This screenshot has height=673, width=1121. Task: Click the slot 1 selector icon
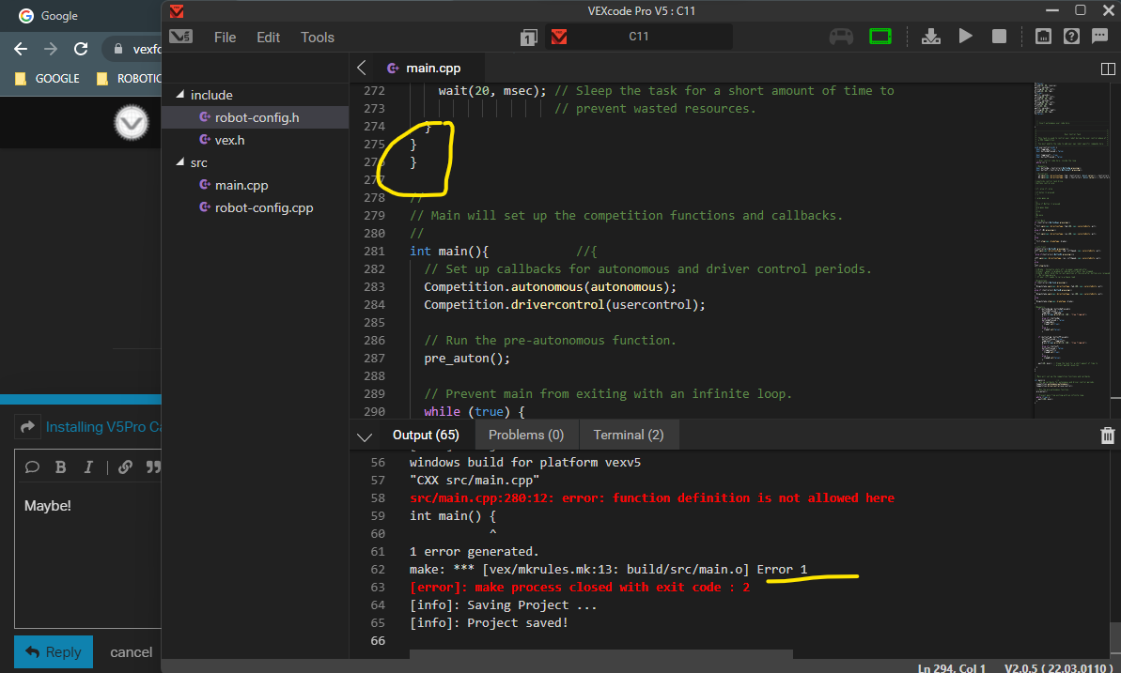529,38
